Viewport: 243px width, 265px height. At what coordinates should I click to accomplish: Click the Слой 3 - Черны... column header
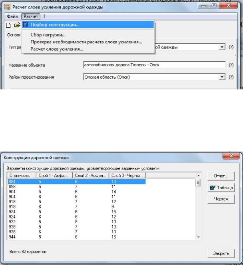coord(127,176)
